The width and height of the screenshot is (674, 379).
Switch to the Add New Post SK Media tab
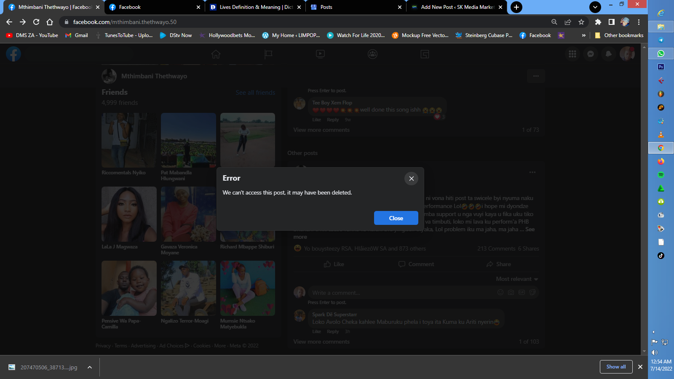point(457,7)
